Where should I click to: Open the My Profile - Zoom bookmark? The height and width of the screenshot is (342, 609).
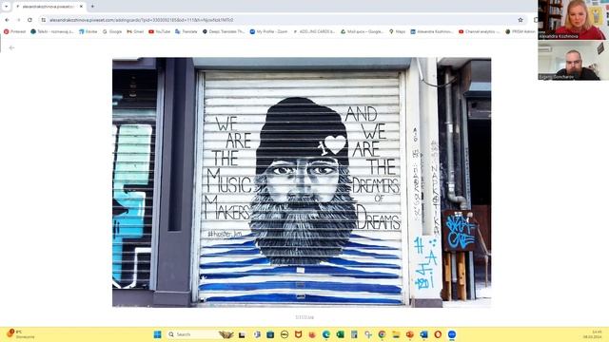point(268,31)
